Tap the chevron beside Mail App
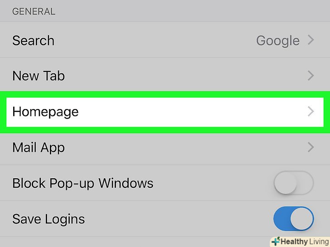 coord(311,147)
